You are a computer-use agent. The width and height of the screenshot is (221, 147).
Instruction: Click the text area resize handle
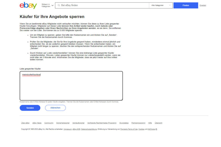121,99
